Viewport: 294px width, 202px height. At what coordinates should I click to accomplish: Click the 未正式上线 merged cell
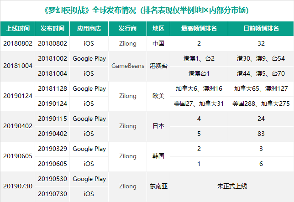coord(231,186)
